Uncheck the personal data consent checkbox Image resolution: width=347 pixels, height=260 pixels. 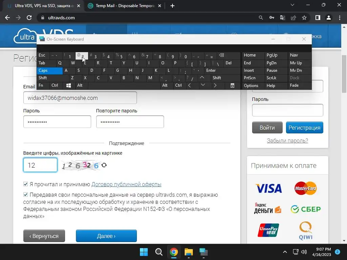(25, 195)
